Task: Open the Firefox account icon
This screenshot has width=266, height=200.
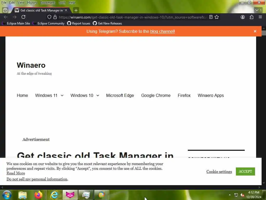Action: (x=243, y=17)
